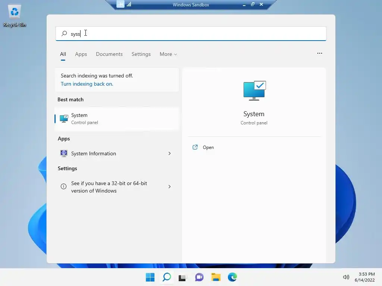Viewport: 382px width, 286px height.
Task: Open the Windows Start button
Action: tap(150, 277)
